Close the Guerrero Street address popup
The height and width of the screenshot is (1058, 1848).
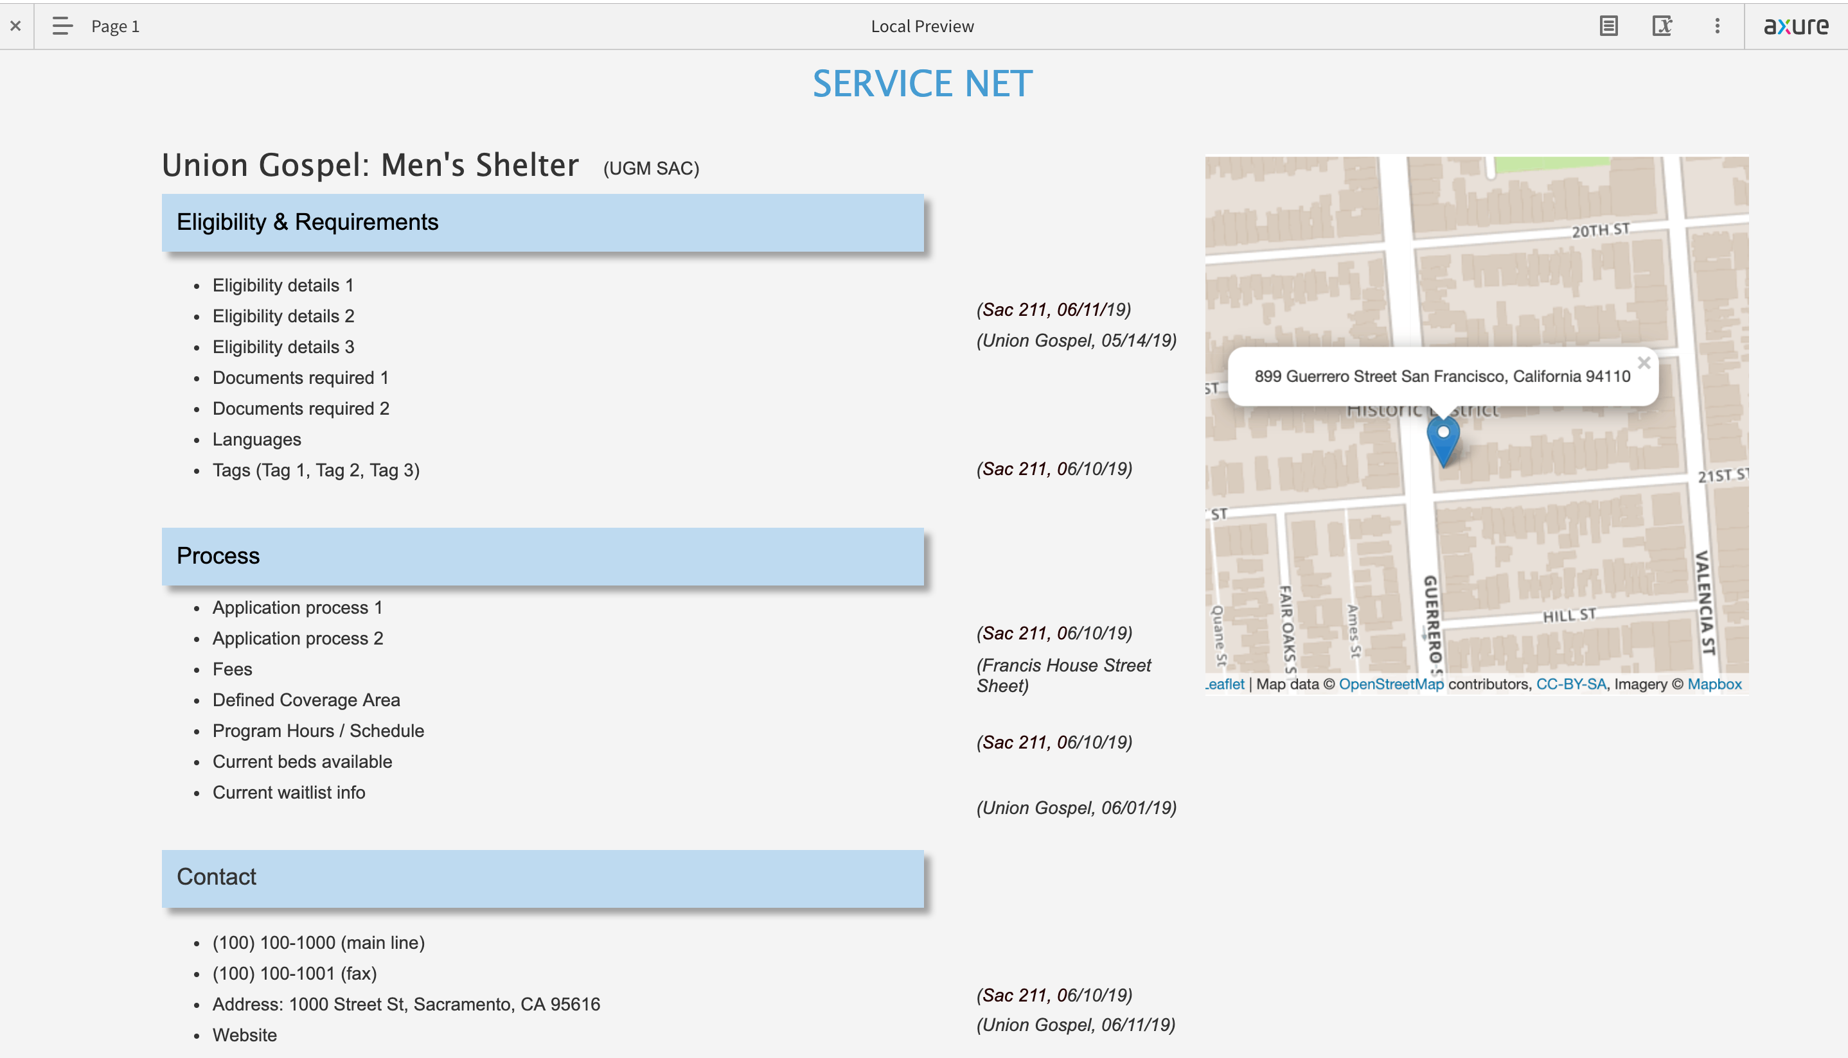point(1644,363)
